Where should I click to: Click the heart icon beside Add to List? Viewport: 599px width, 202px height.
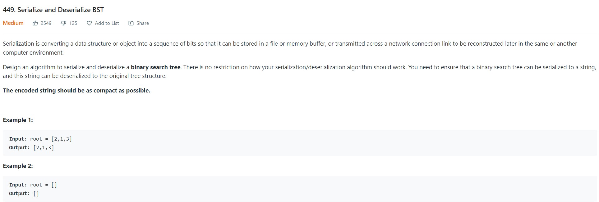coord(89,23)
